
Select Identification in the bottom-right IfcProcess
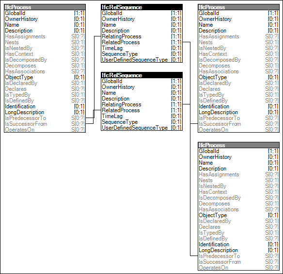[238, 244]
